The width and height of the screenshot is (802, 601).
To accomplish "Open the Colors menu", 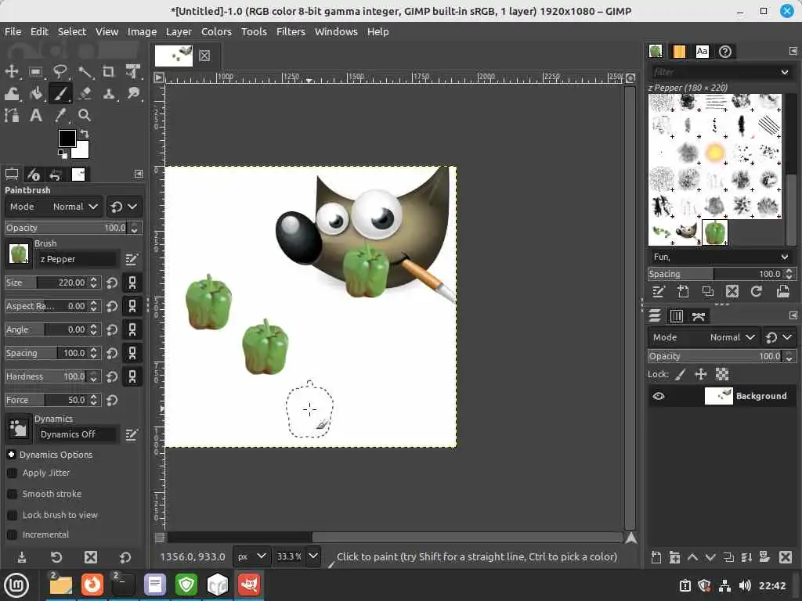I will [x=216, y=31].
